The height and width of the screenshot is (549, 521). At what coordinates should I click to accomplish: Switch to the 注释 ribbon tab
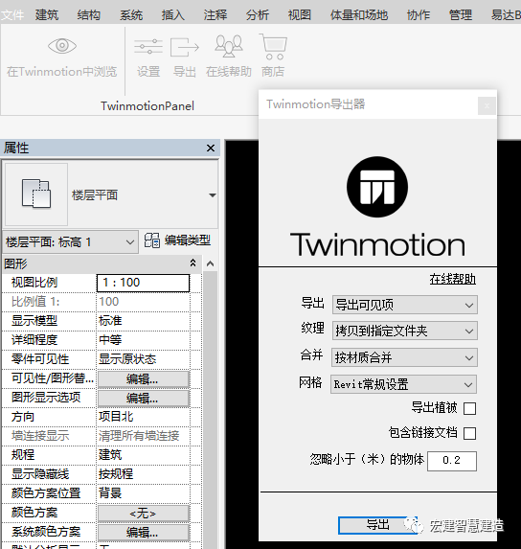coord(215,15)
